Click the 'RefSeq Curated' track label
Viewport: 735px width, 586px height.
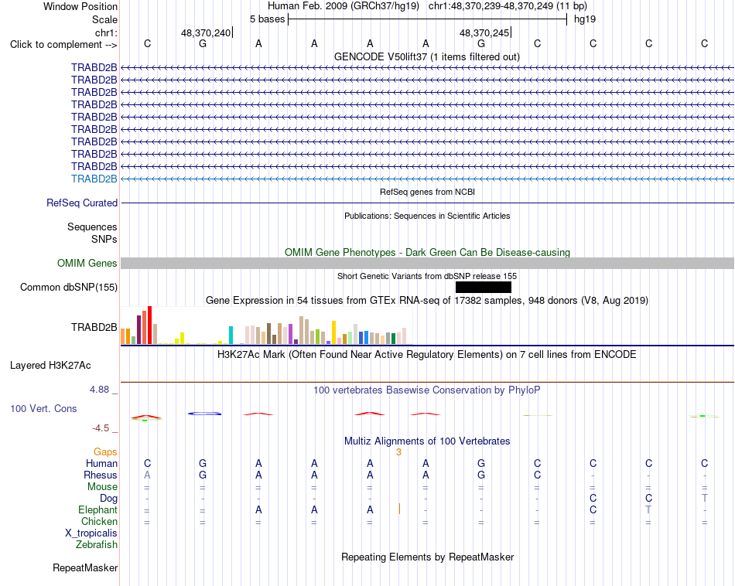pos(82,203)
